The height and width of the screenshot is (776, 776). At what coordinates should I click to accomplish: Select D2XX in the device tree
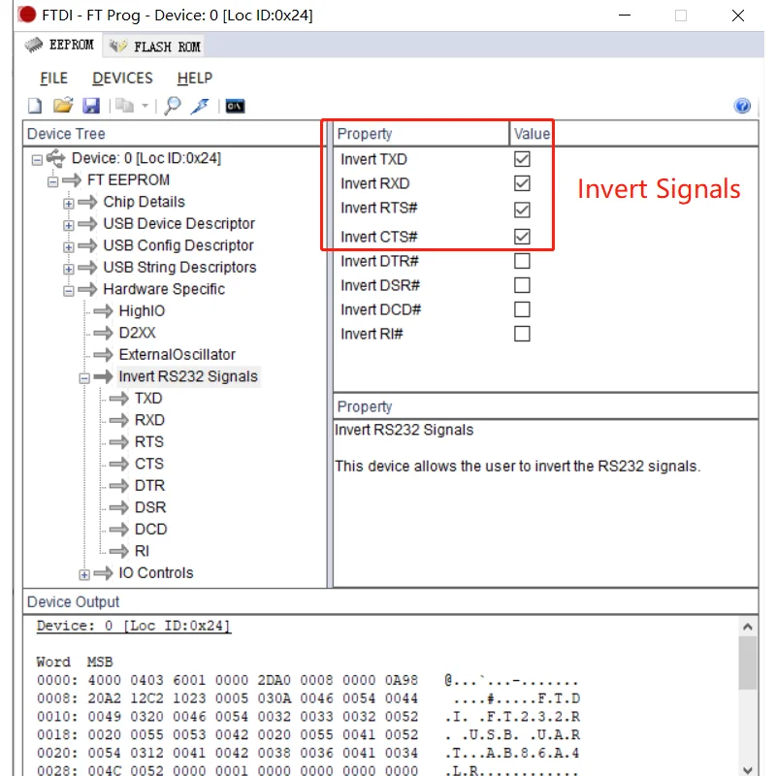point(137,333)
